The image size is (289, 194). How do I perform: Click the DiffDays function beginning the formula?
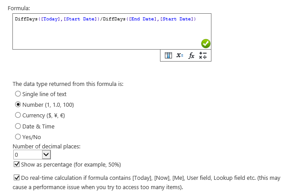click(26, 19)
